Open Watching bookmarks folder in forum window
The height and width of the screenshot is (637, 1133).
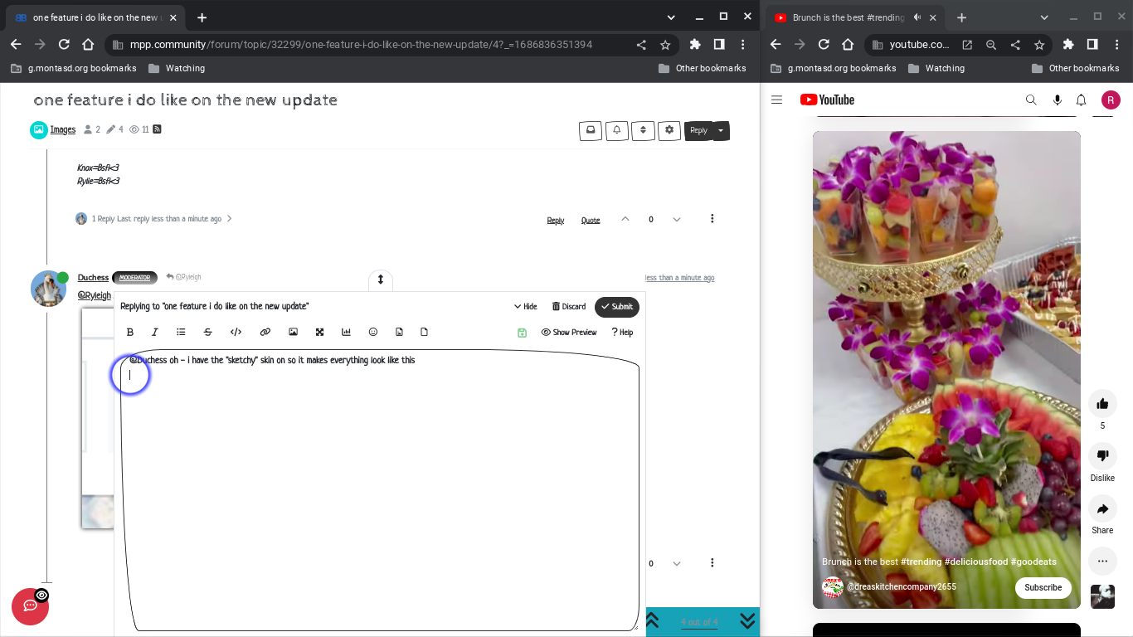tap(177, 68)
